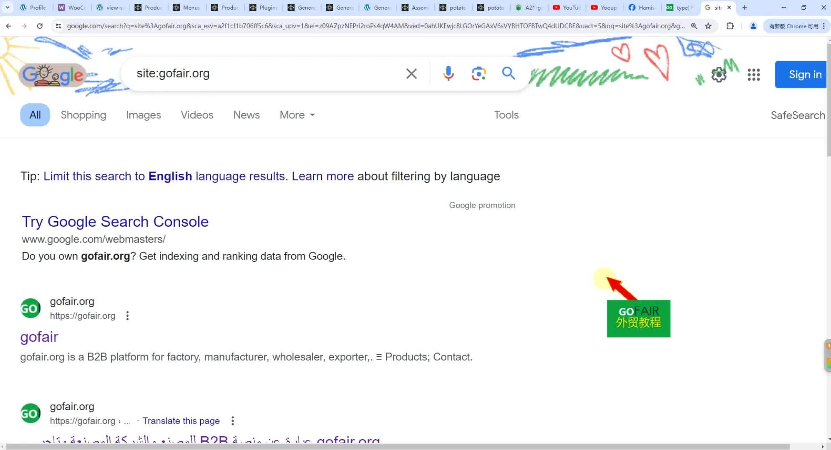Viewport: 831px width, 450px height.
Task: Open options menu for first gofair.org result
Action: pyautogui.click(x=128, y=316)
